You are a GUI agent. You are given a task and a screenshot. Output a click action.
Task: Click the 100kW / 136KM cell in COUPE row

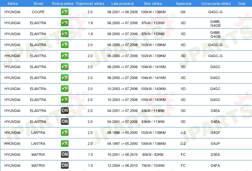click(x=153, y=12)
